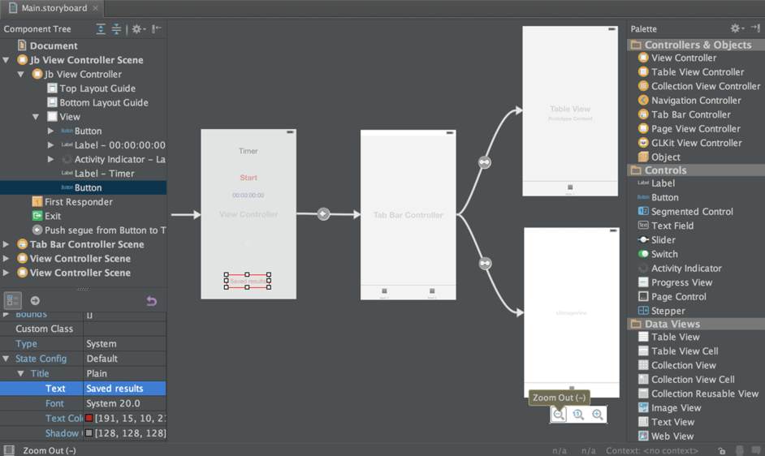The width and height of the screenshot is (765, 456).
Task: Select the Exit tree item
Action: click(46, 216)
